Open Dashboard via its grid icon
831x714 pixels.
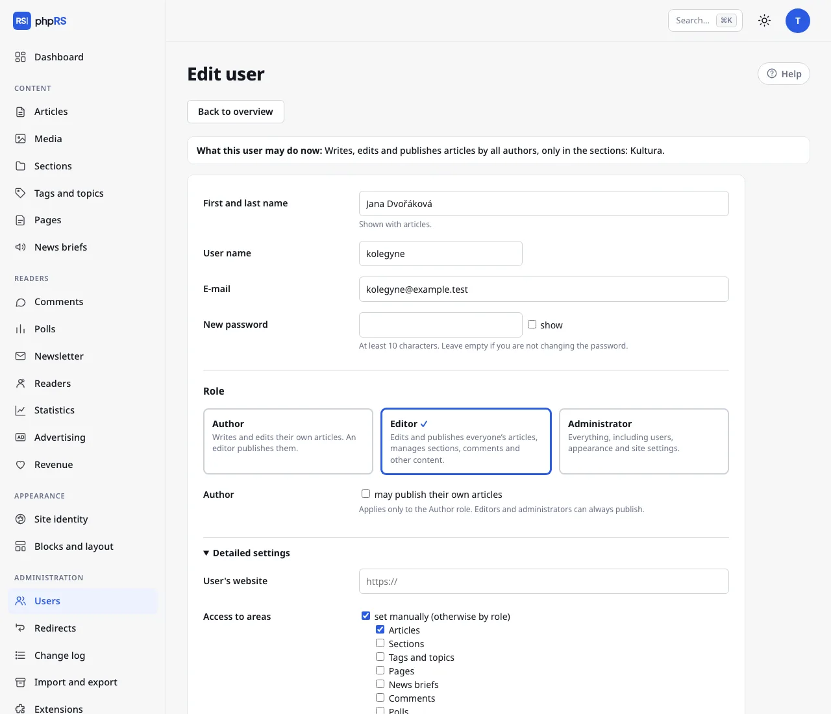[x=21, y=57]
